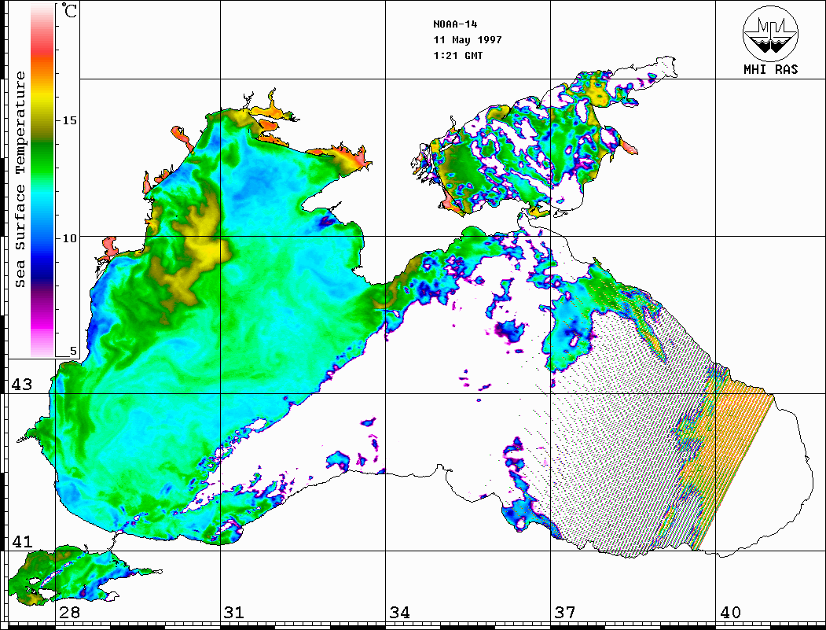826x630 pixels.
Task: Click longitude label 34
Action: [x=399, y=613]
